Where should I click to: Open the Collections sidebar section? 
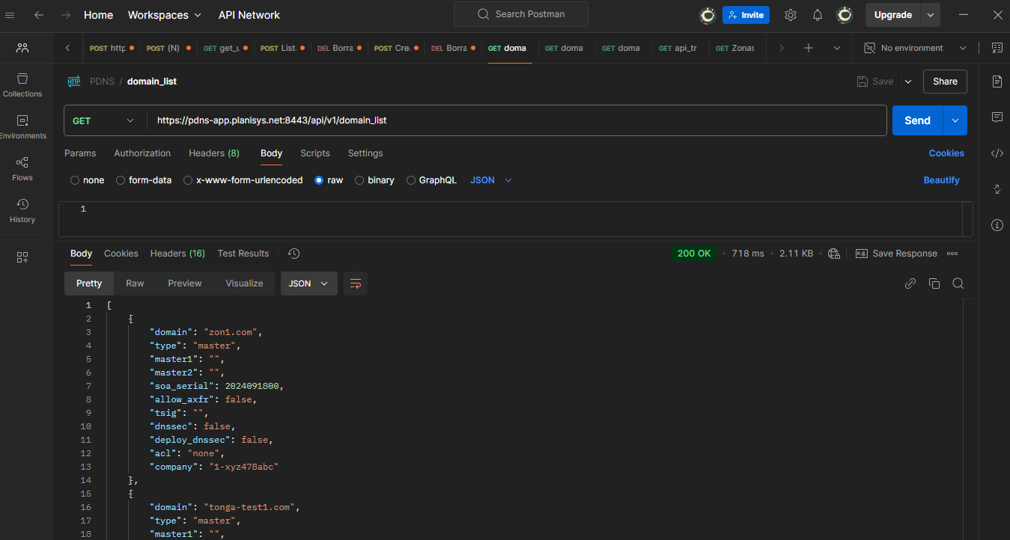click(22, 85)
